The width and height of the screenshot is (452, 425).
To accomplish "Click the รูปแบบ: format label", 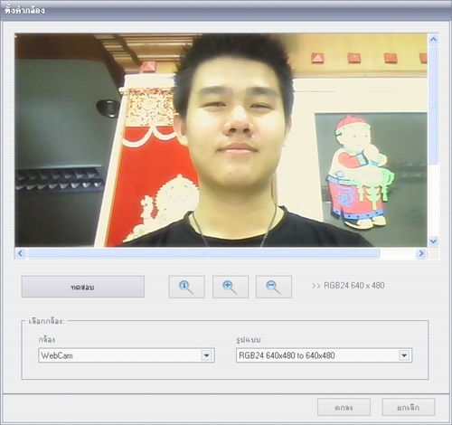I will click(250, 340).
